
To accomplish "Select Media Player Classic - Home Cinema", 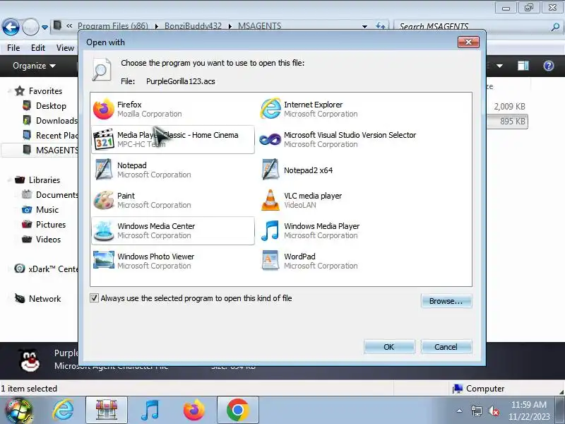I will (173, 139).
